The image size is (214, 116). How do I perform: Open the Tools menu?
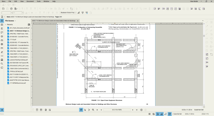[x=39, y=1]
